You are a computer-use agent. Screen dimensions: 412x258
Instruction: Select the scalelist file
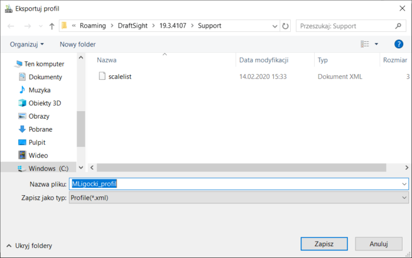click(120, 76)
